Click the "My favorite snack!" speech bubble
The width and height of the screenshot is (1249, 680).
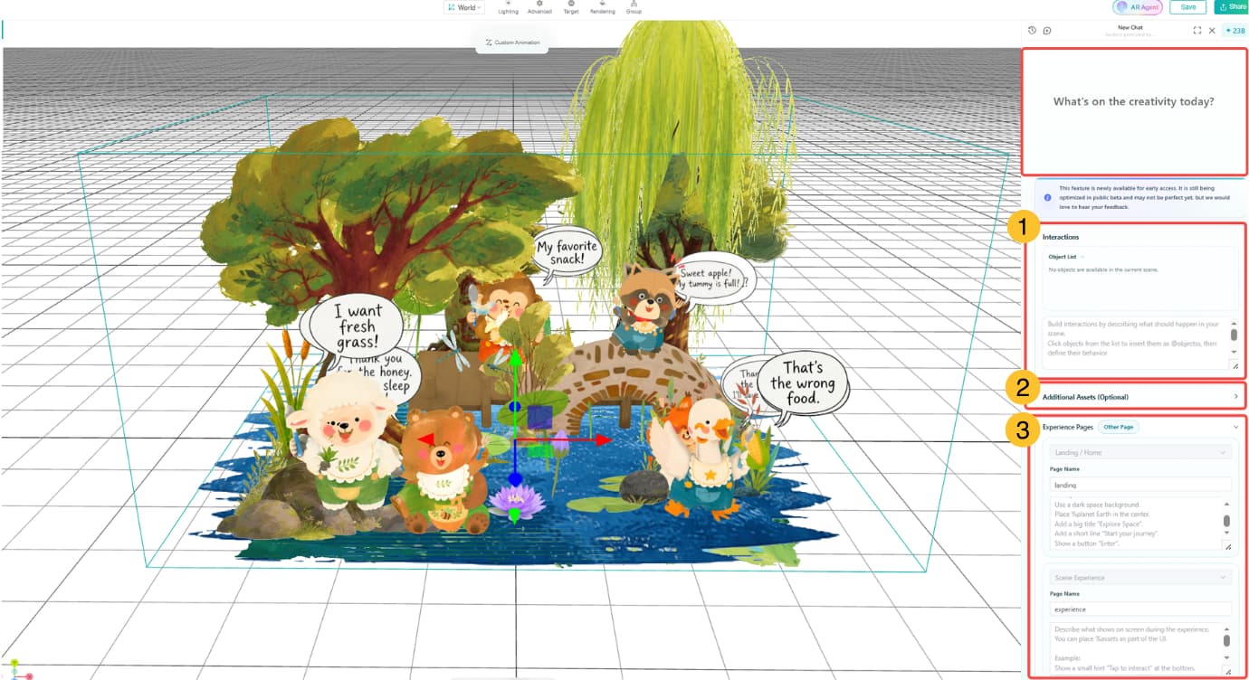pos(567,253)
